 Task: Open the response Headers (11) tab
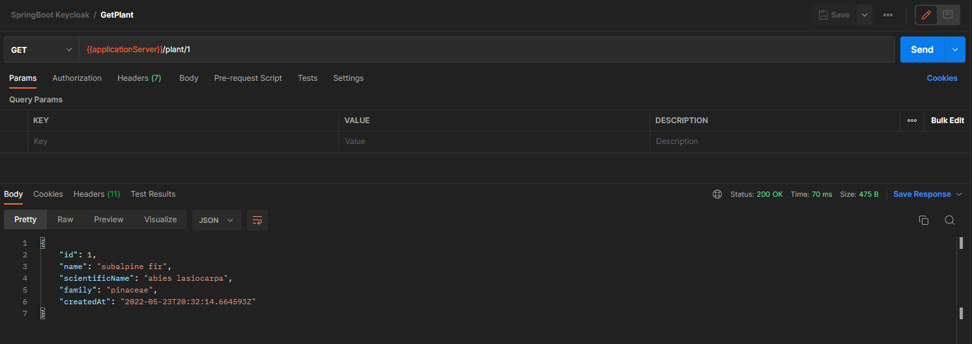pyautogui.click(x=96, y=194)
